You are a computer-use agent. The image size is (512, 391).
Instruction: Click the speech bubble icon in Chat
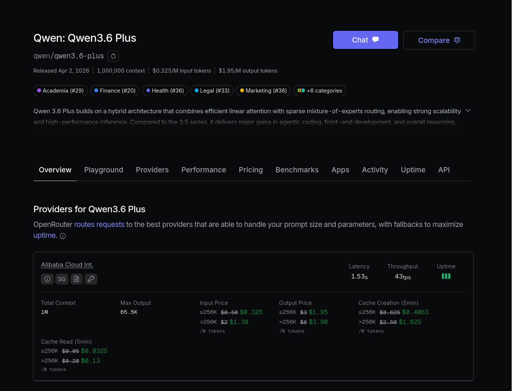point(376,40)
